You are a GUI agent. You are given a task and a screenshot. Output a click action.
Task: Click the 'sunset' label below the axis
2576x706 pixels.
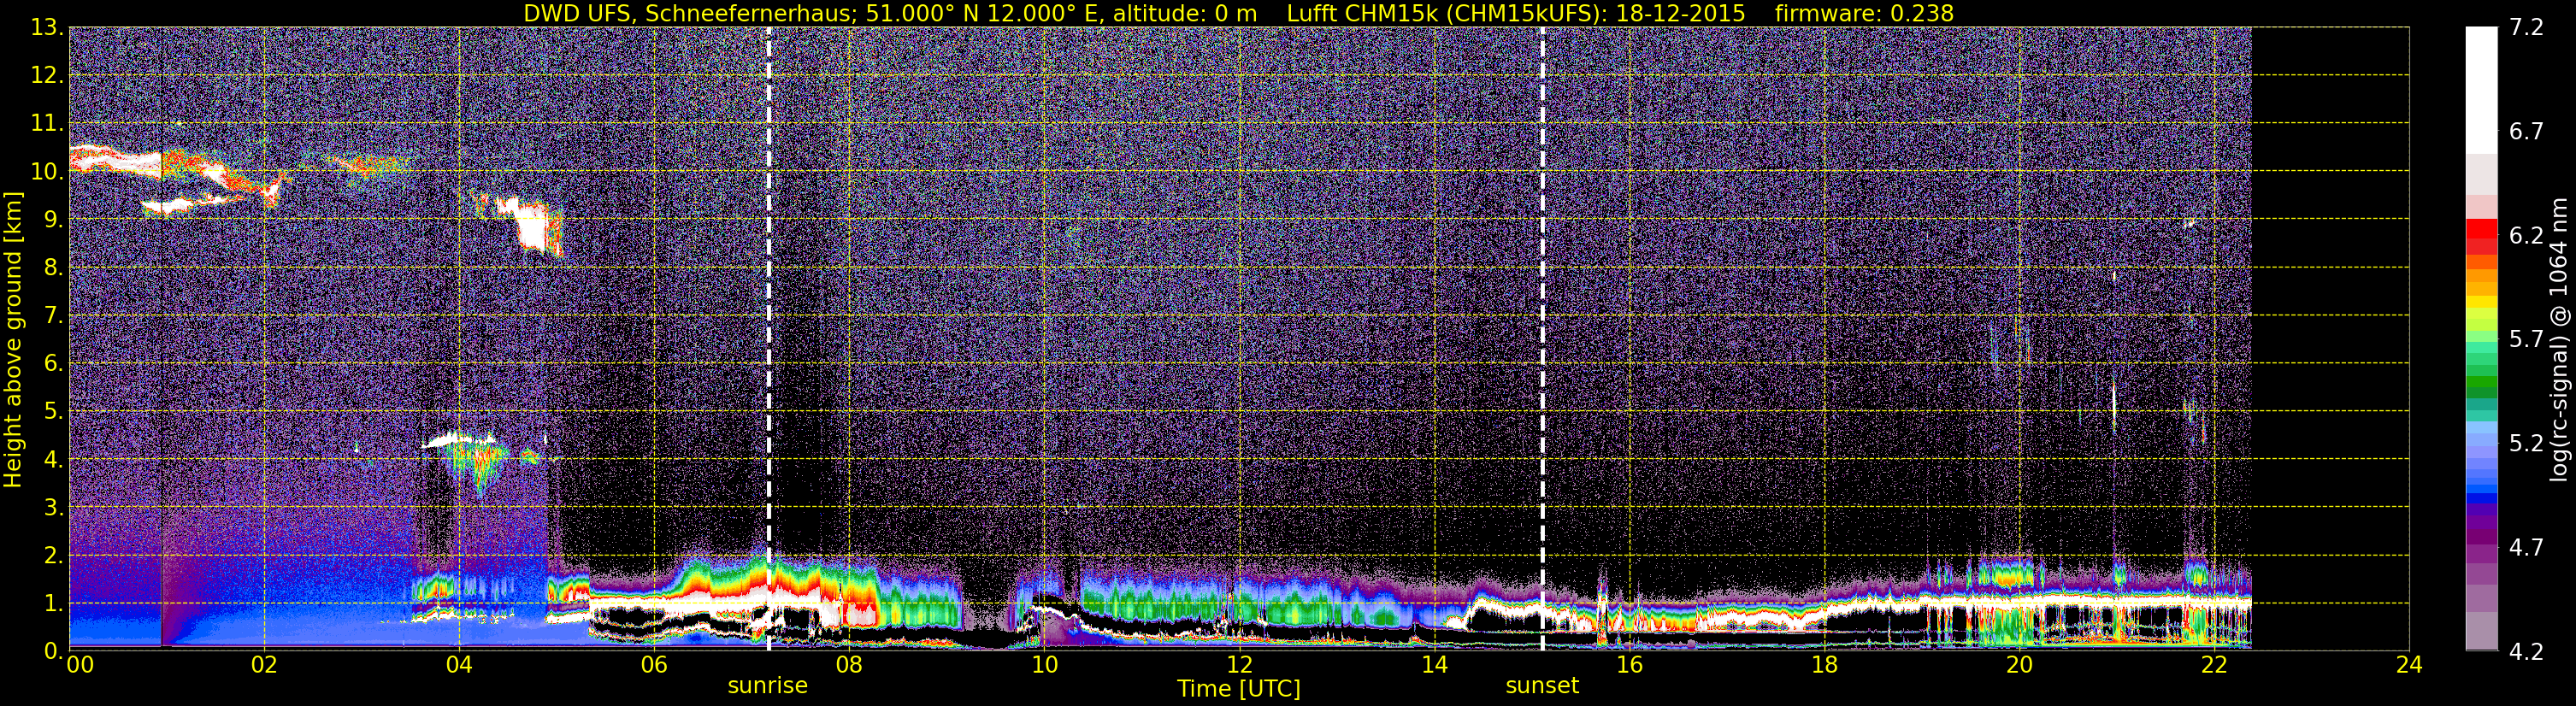click(1542, 686)
